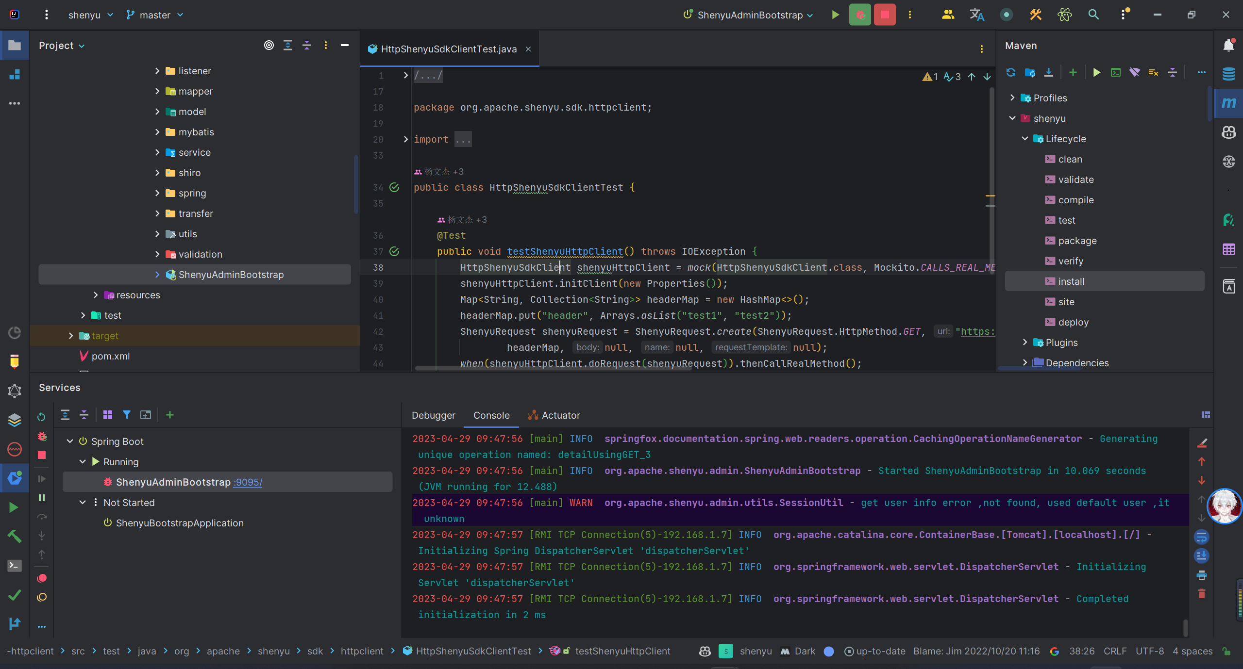The height and width of the screenshot is (669, 1243).
Task: Open the Notifications bell icon
Action: click(x=1228, y=46)
